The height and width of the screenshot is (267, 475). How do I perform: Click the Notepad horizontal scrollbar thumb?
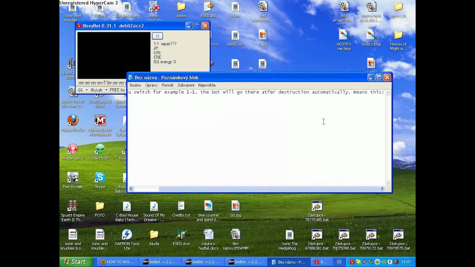click(x=269, y=189)
